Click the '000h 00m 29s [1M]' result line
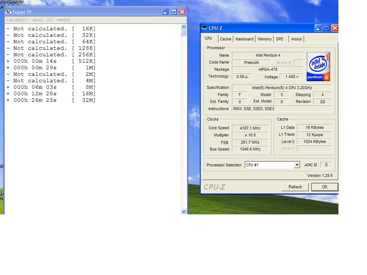367x275 pixels. [51, 67]
